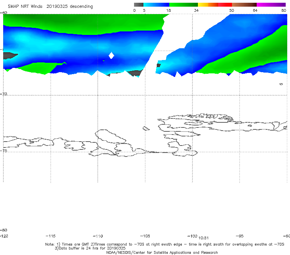Click the 'SMAP NRT Winds 20190325 descending' title
The height and width of the screenshot is (255, 290).
pos(50,7)
